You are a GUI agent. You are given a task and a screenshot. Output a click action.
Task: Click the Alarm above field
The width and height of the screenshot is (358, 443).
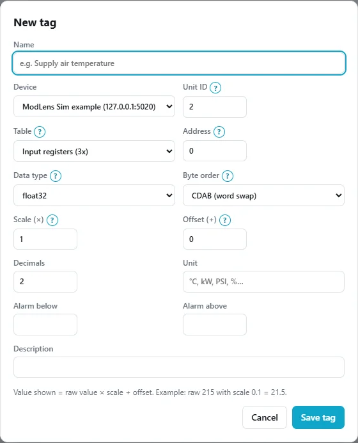pos(215,325)
